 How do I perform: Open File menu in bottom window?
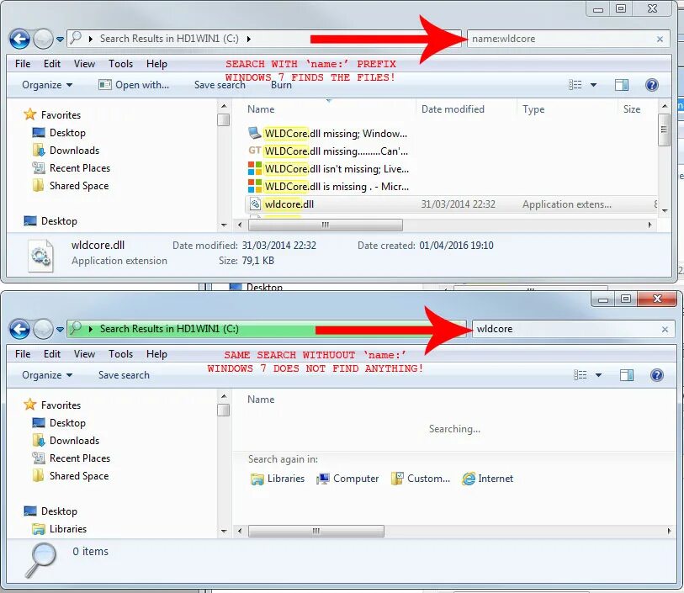[23, 353]
